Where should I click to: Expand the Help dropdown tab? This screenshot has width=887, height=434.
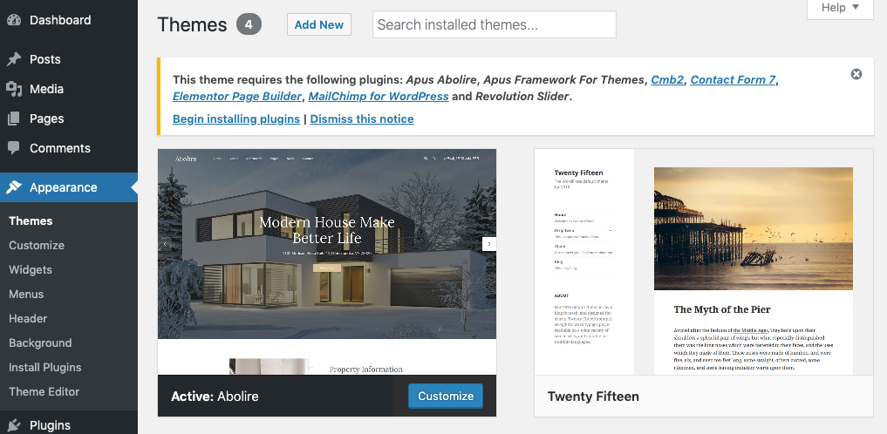tap(840, 8)
